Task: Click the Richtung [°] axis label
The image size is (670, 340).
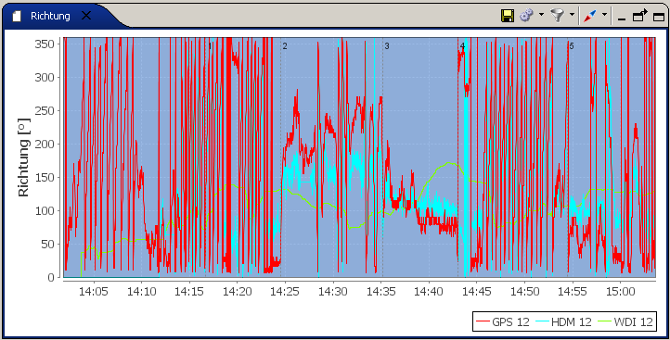Action: [23, 157]
